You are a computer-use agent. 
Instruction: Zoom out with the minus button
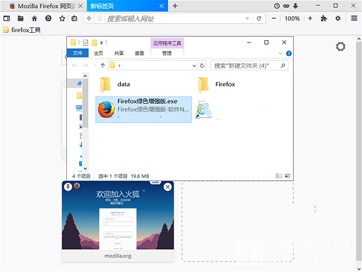click(274, 18)
